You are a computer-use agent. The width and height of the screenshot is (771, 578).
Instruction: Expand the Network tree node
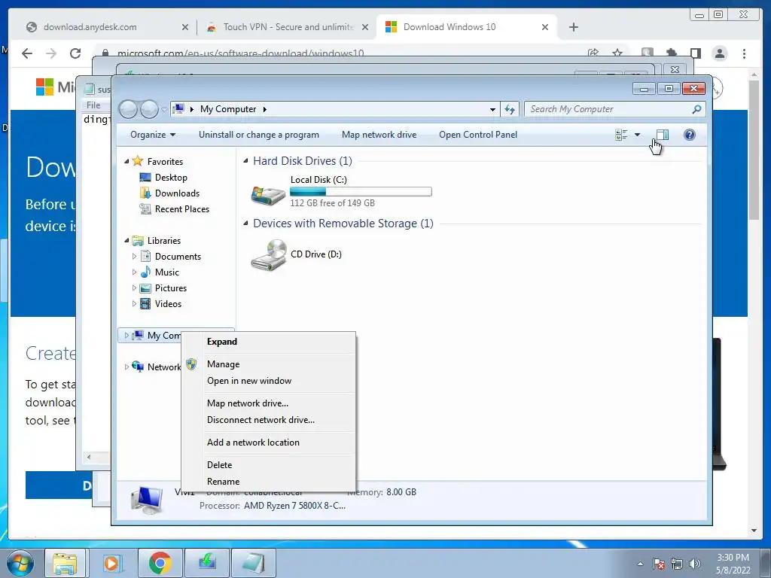(126, 367)
